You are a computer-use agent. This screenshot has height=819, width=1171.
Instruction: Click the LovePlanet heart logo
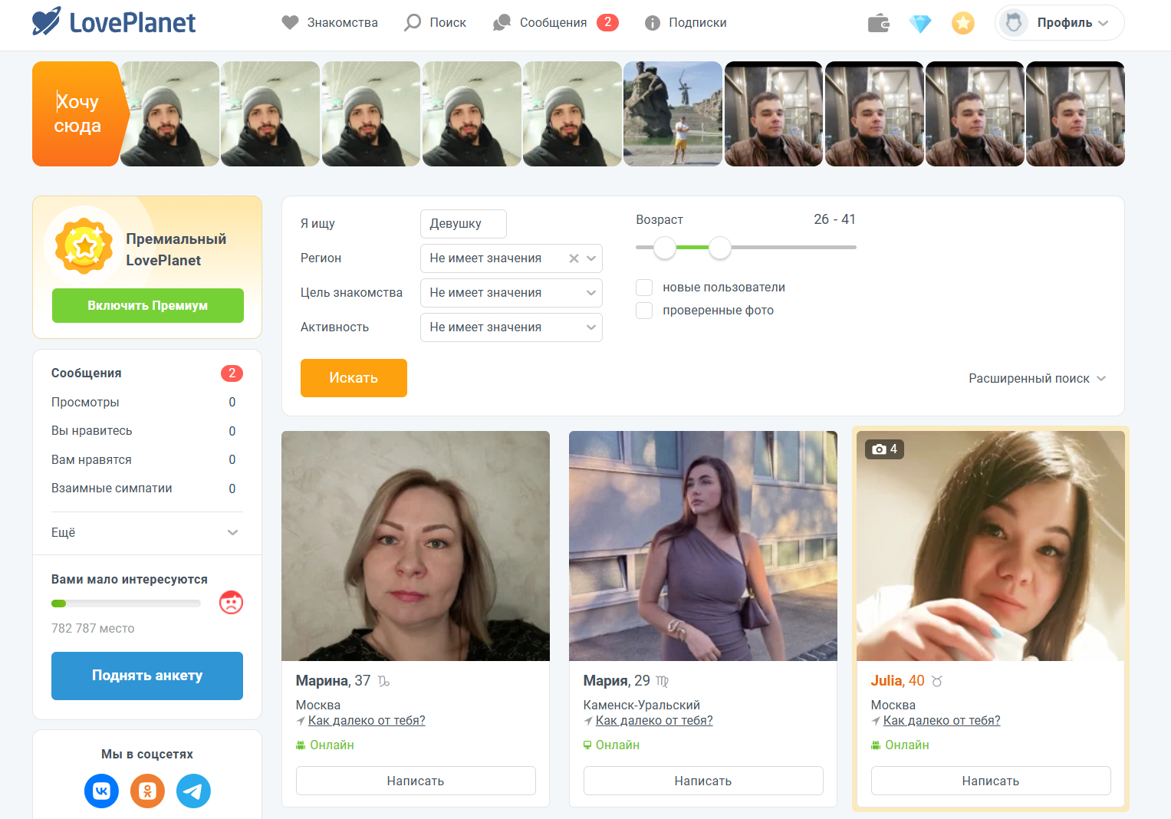pyautogui.click(x=46, y=22)
